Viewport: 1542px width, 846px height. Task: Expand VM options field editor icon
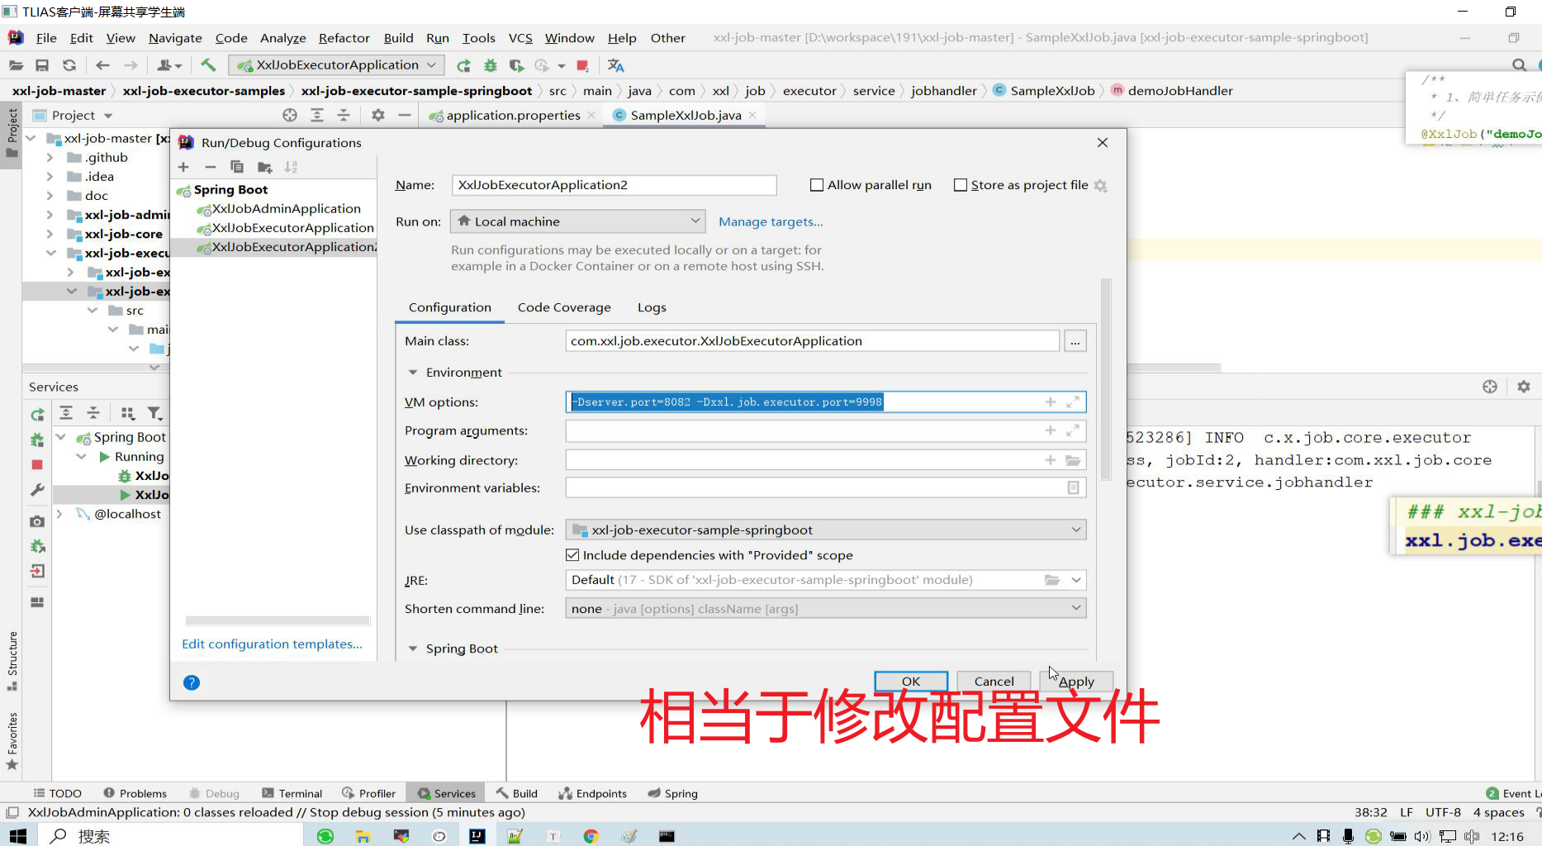(1073, 402)
